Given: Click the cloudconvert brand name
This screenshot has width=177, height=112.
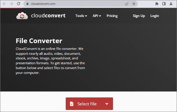Looking at the screenshot, I should pyautogui.click(x=48, y=16).
